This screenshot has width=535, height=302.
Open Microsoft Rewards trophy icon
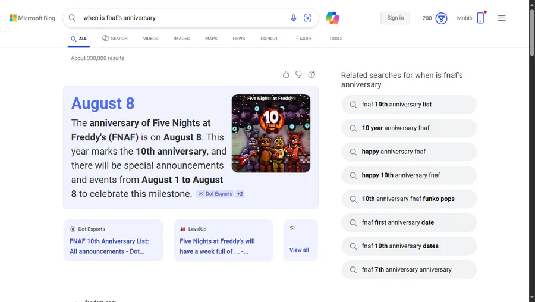tap(441, 18)
